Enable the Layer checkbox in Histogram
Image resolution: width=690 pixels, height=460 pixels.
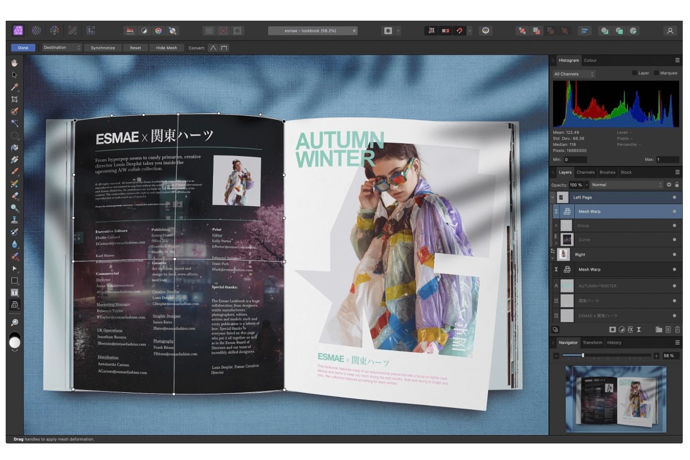coord(635,73)
